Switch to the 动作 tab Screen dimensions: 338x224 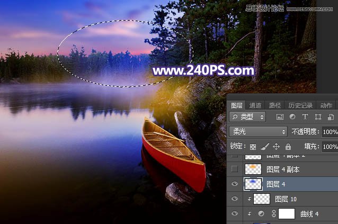pos(326,105)
